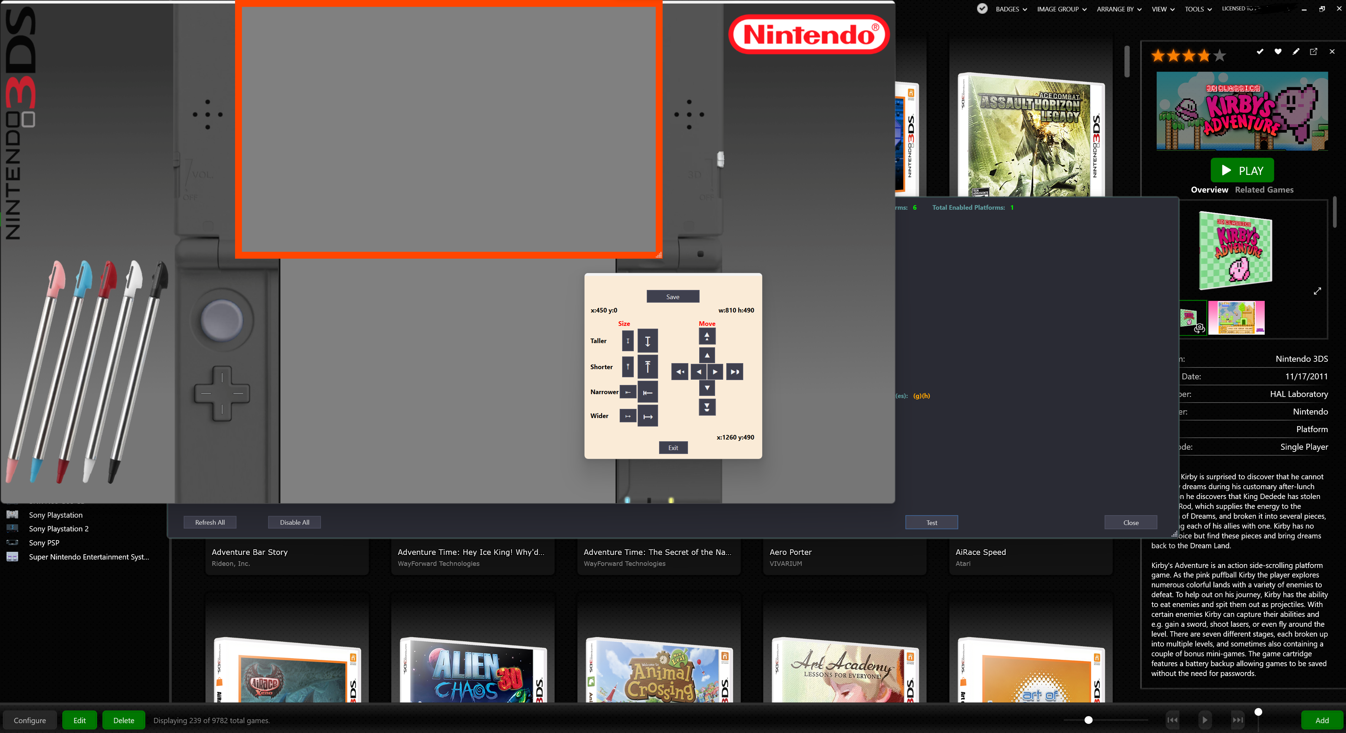The width and height of the screenshot is (1346, 733).
Task: Select Super Nintendo Entertainment System platform
Action: [x=89, y=557]
